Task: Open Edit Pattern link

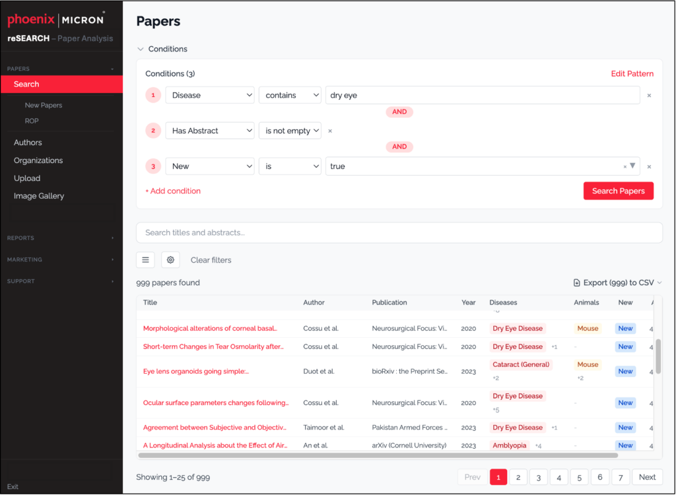Action: 632,74
